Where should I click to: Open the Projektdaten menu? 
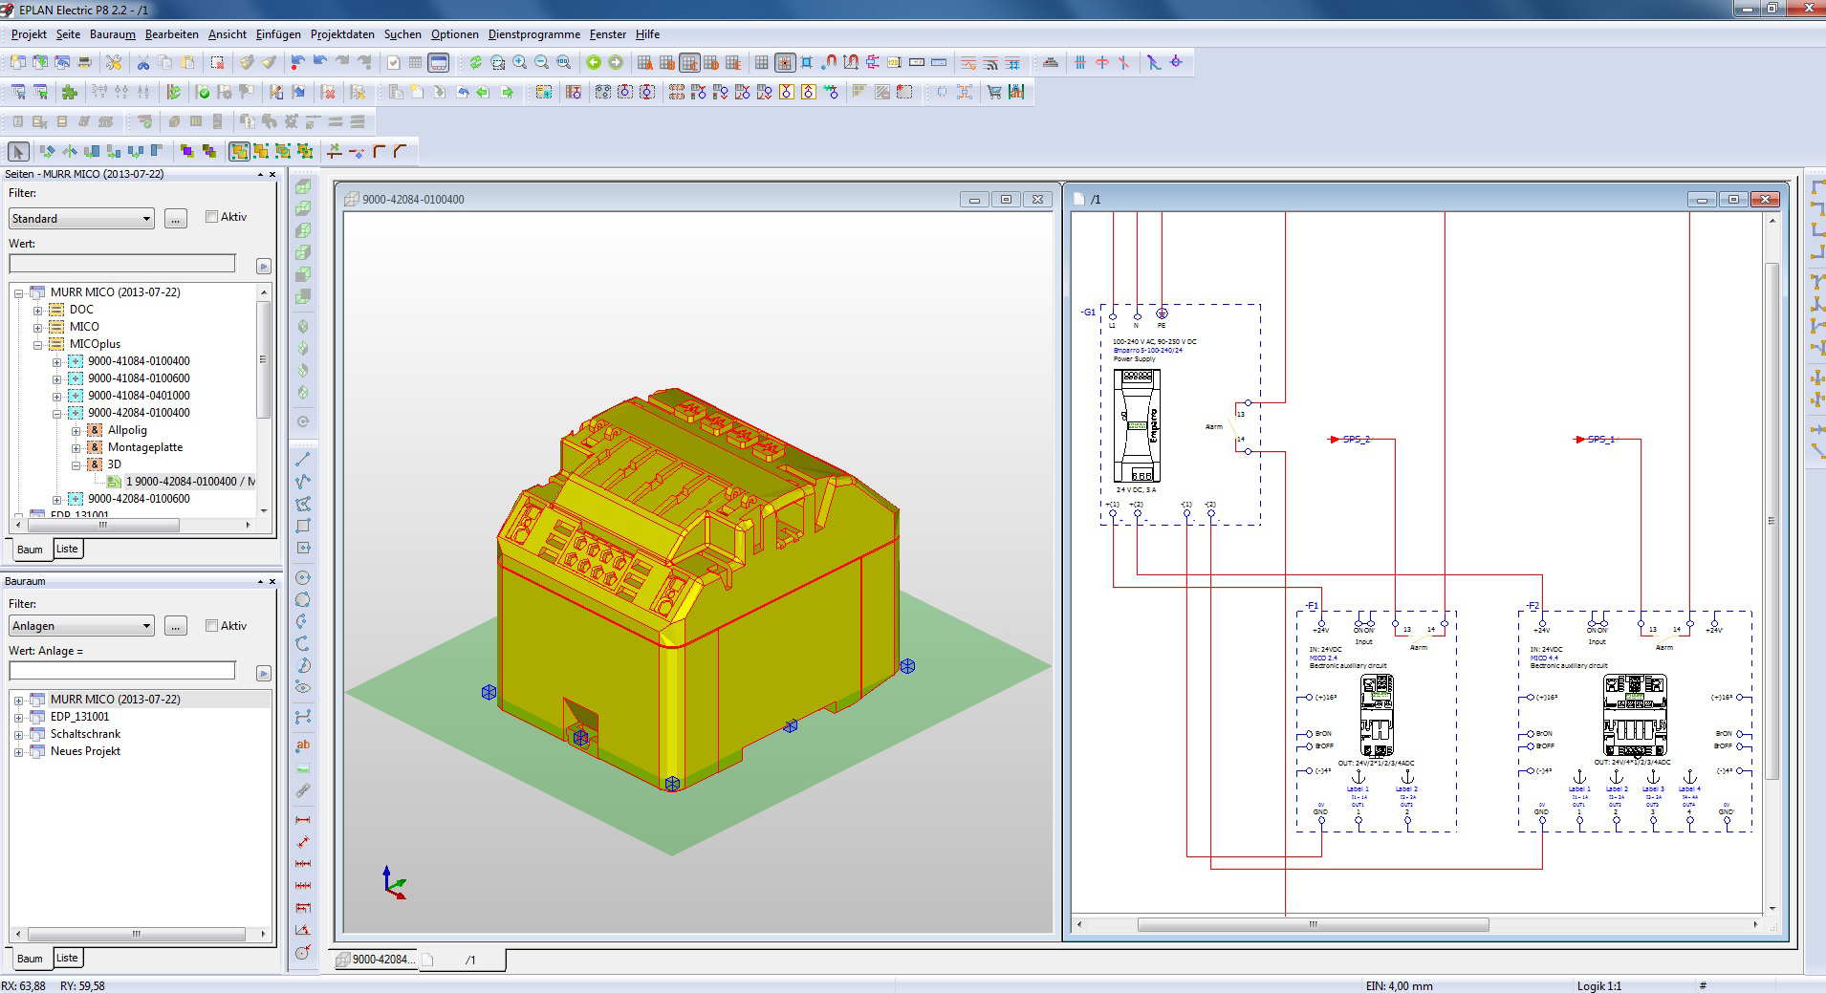coord(342,34)
